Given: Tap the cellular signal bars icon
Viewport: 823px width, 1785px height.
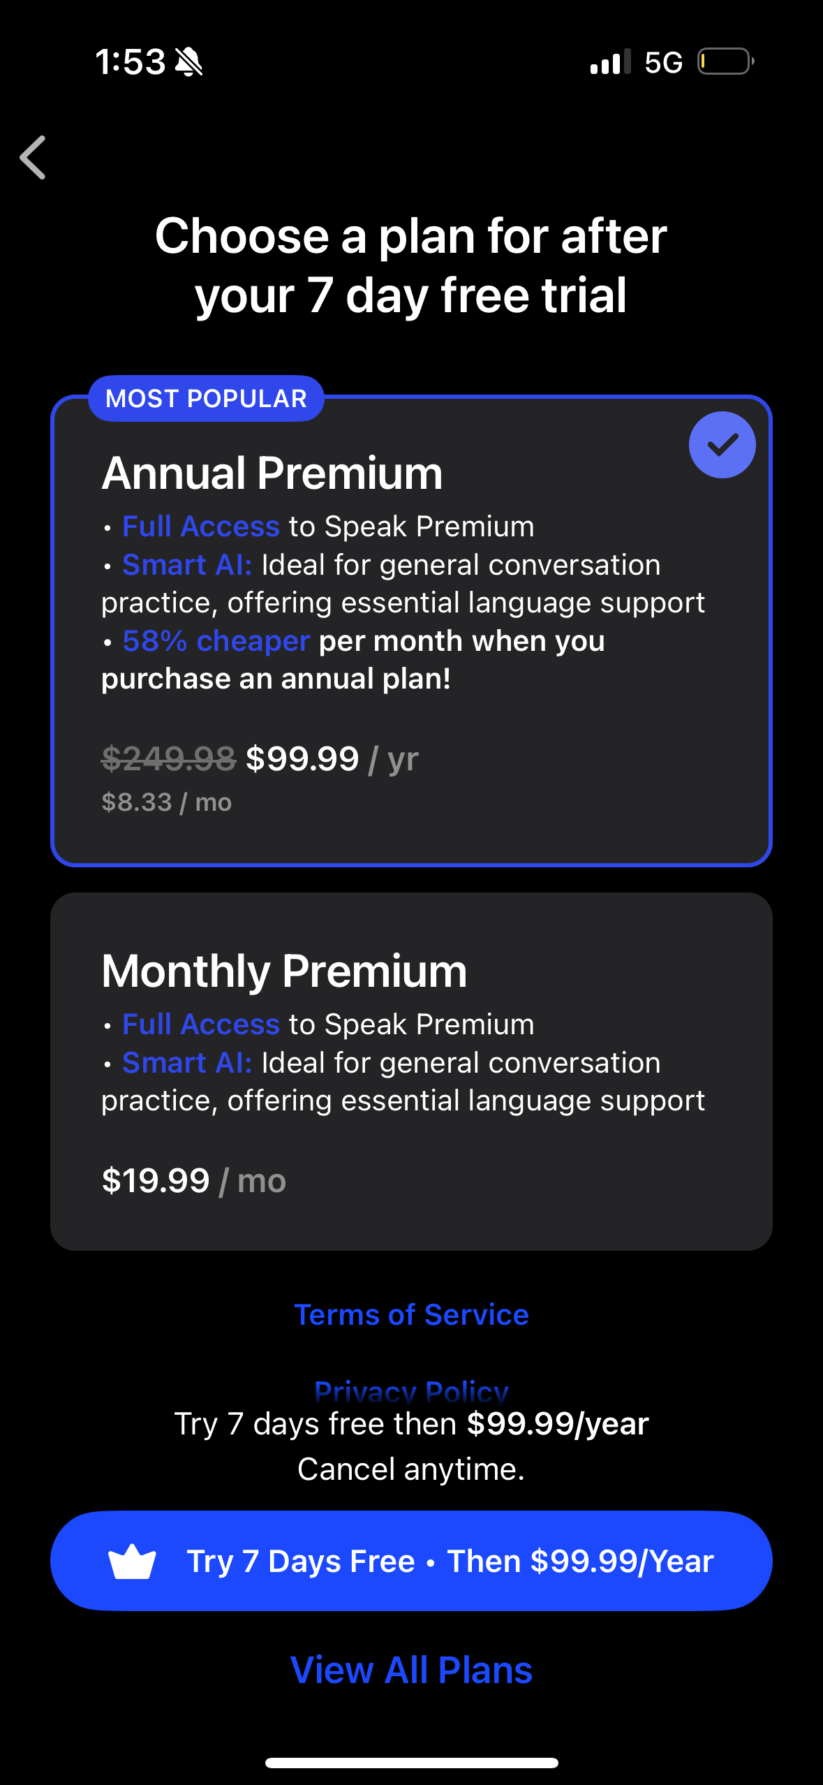Looking at the screenshot, I should (609, 61).
